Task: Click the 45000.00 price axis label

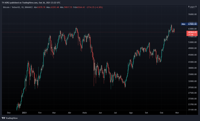Action: click(x=192, y=55)
